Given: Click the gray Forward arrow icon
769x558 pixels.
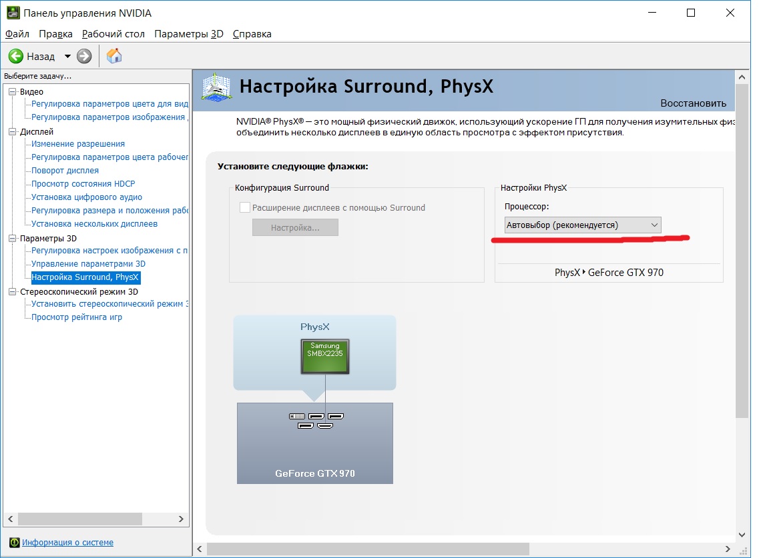Looking at the screenshot, I should [x=84, y=57].
